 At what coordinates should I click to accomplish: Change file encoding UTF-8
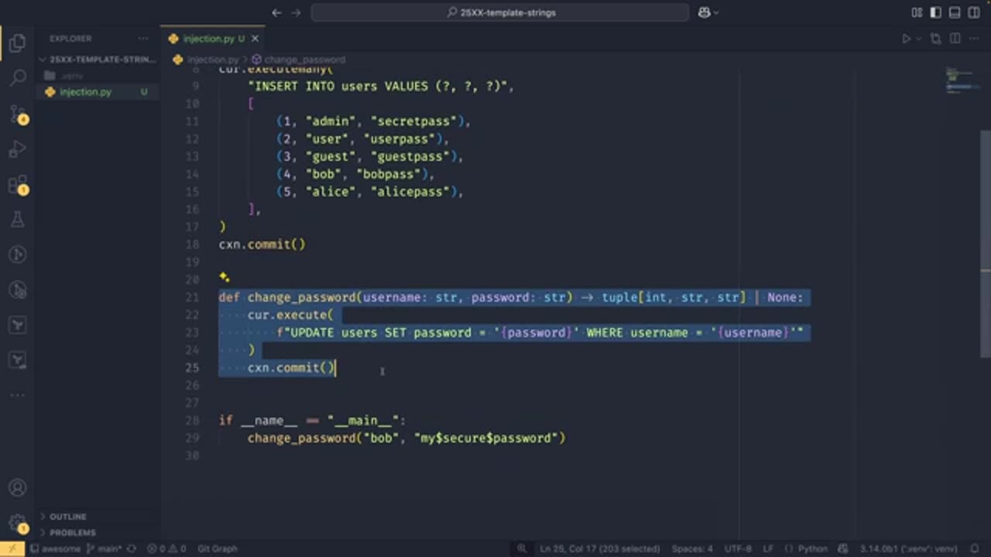(x=736, y=548)
